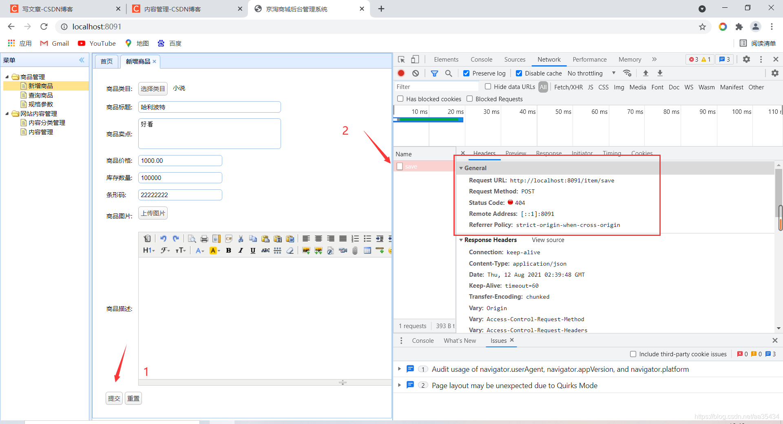The image size is (783, 424).
Task: Switch to the Performance tab
Action: [590, 60]
